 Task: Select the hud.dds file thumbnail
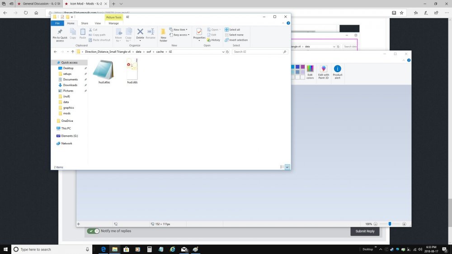tap(132, 70)
